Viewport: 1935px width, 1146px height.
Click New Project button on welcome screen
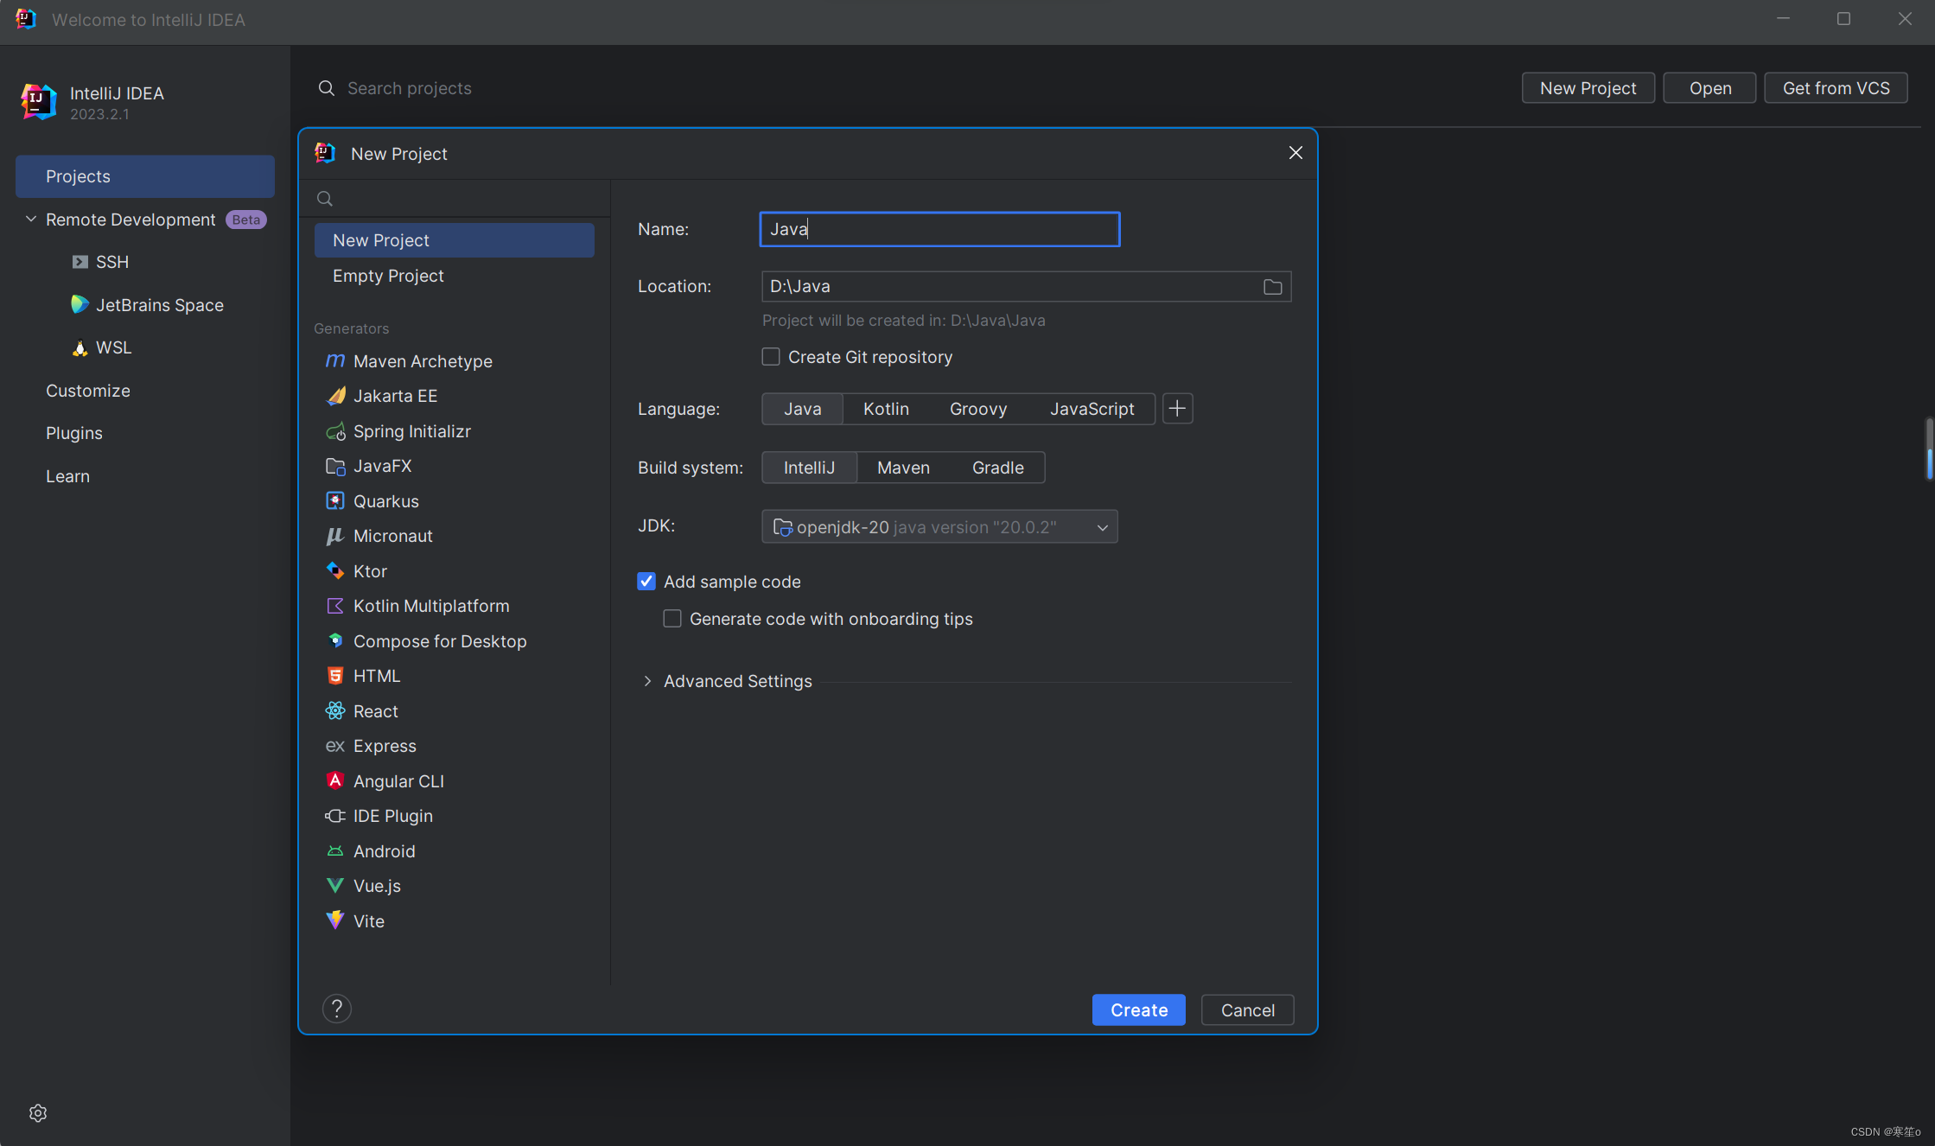(1588, 88)
